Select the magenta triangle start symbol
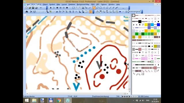This screenshot has height=103, width=184. [x=146, y=56]
